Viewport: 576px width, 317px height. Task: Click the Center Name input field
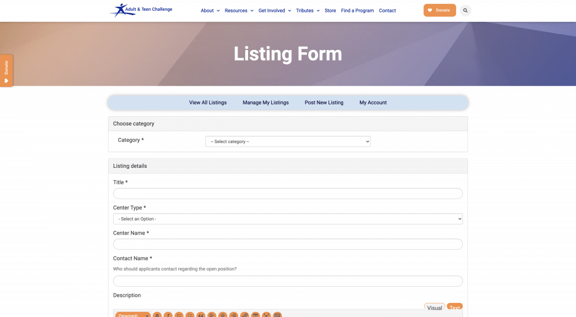(287, 244)
